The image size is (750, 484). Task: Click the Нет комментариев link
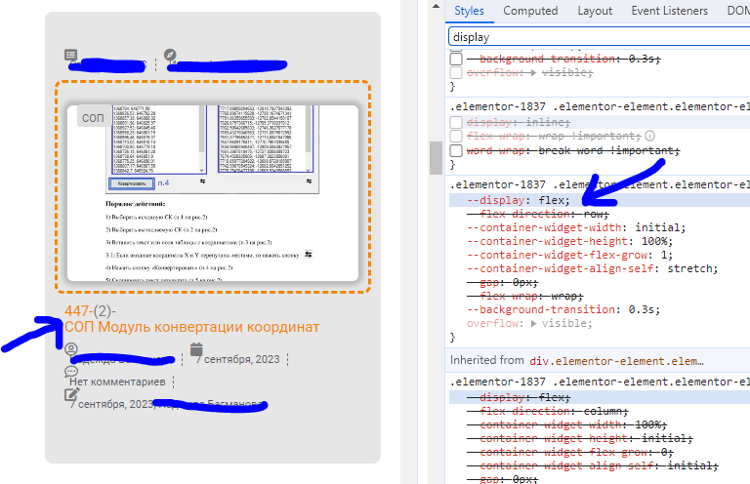(x=117, y=382)
